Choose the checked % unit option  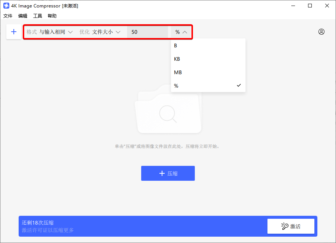(208, 86)
